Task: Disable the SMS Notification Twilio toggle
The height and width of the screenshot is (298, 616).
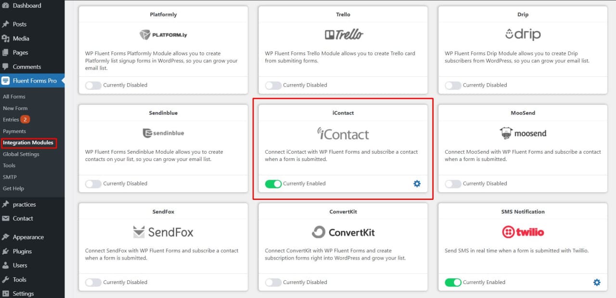Action: pos(453,283)
